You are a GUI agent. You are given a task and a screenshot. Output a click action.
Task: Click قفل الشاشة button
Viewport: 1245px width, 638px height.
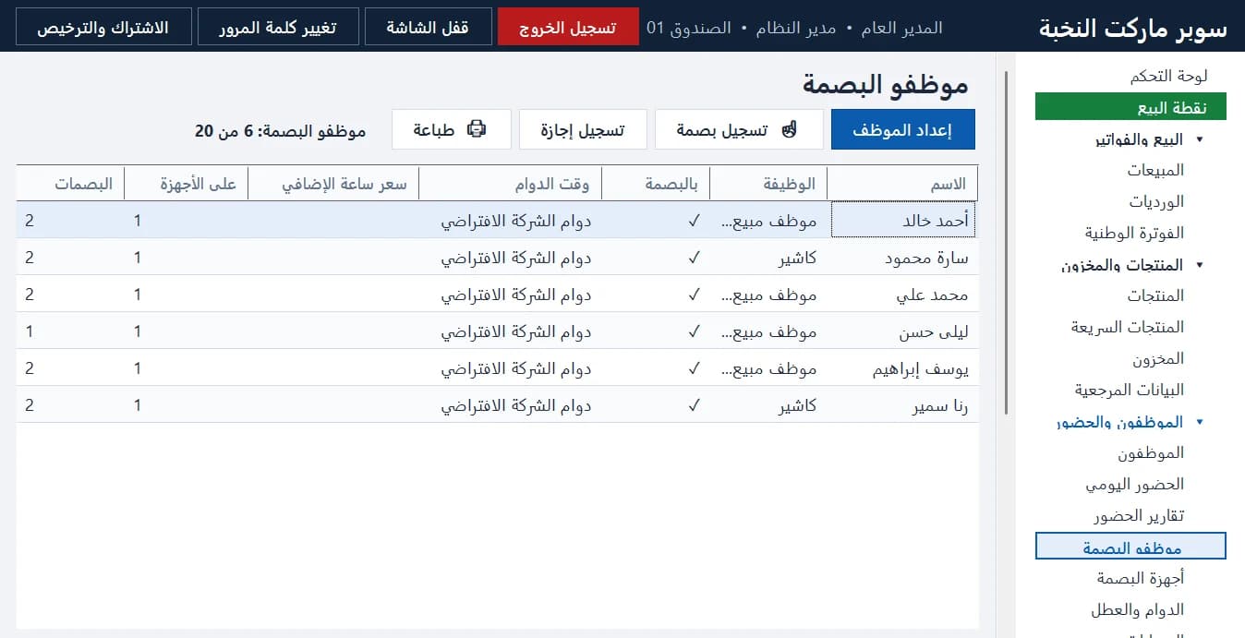click(x=428, y=27)
